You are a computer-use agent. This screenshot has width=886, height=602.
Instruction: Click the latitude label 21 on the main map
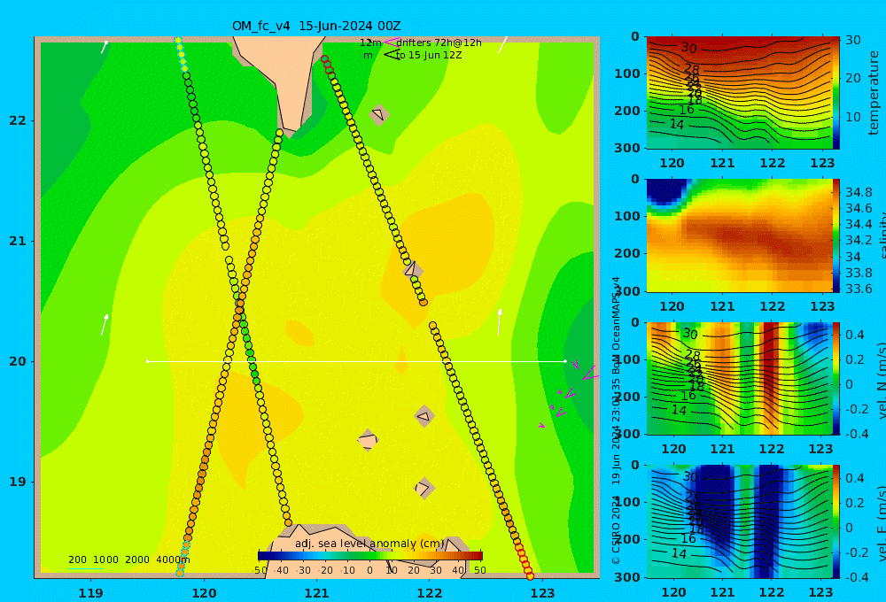18,241
